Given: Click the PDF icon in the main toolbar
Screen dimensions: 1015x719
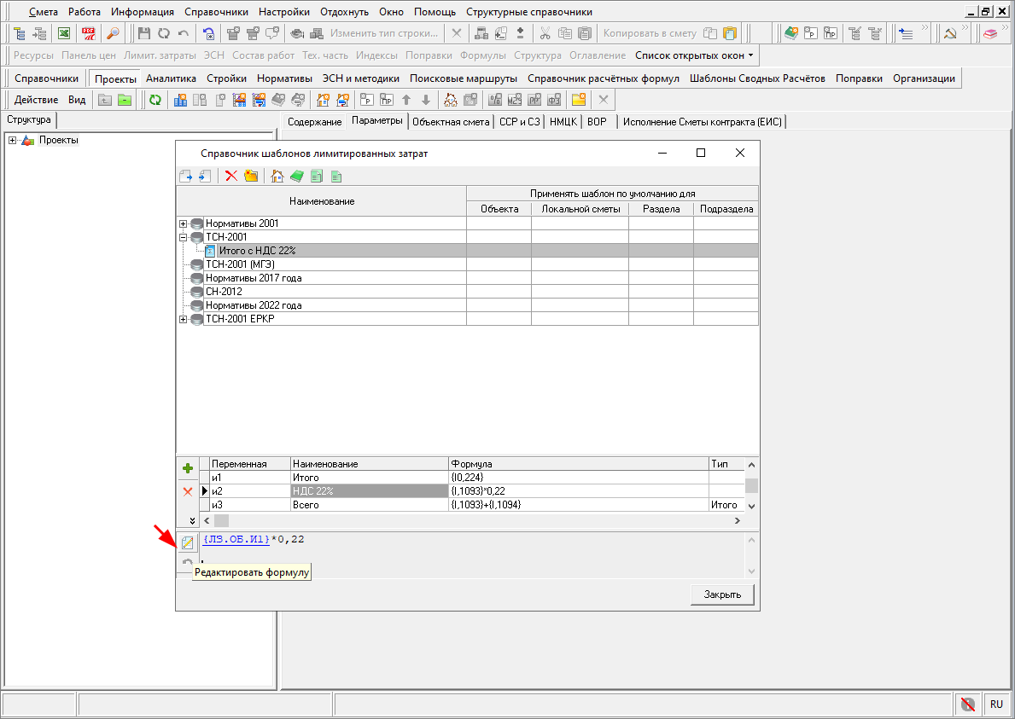Looking at the screenshot, I should [89, 33].
